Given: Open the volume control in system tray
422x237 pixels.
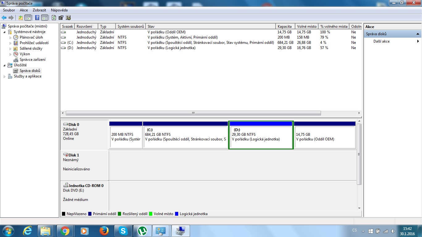Looking at the screenshot, I should pyautogui.click(x=393, y=231).
